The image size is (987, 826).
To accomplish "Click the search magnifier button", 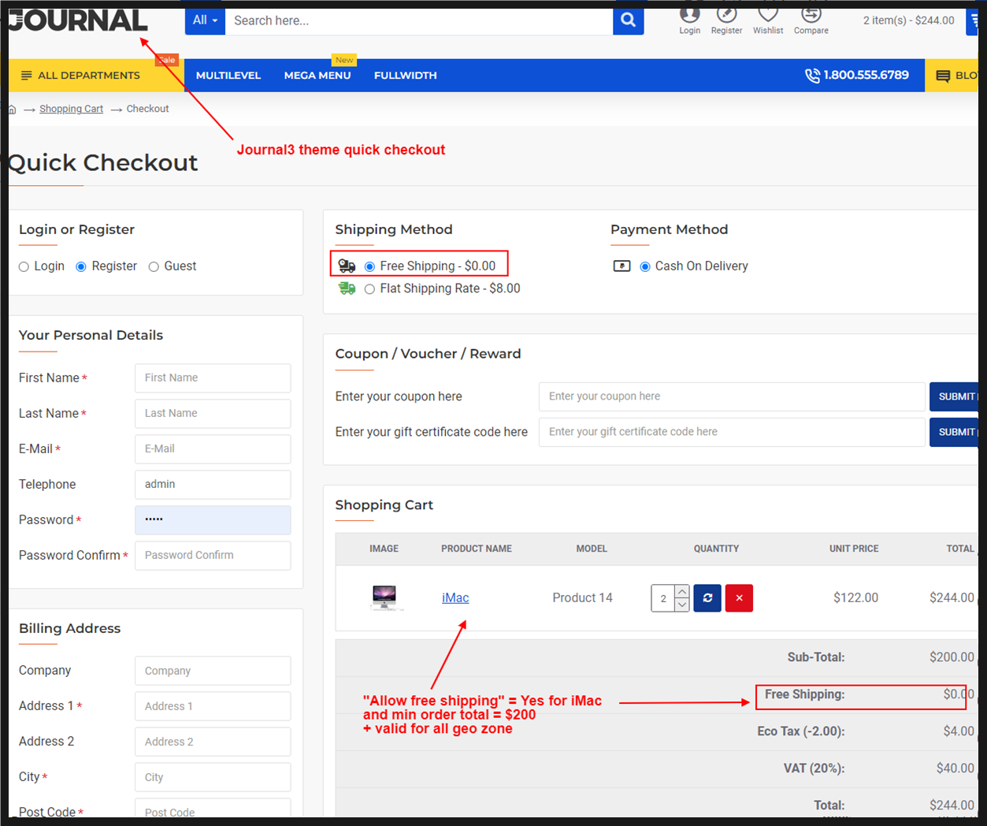I will (x=628, y=20).
